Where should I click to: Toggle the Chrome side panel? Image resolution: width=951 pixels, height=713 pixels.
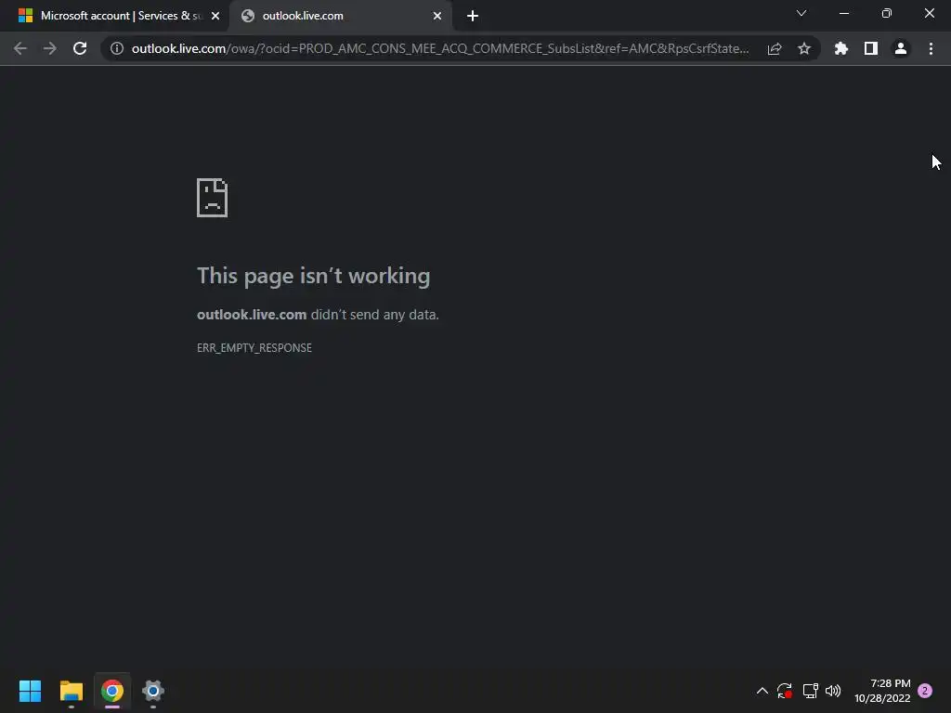871,48
